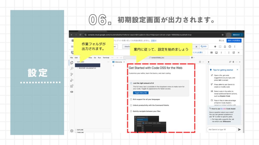
Task: Open the Search view in activity bar
Action: [x=72, y=68]
